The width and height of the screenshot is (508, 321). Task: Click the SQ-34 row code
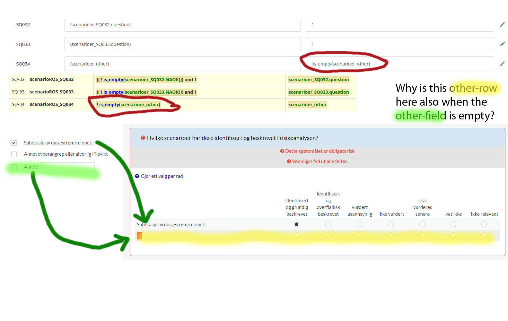[18, 104]
